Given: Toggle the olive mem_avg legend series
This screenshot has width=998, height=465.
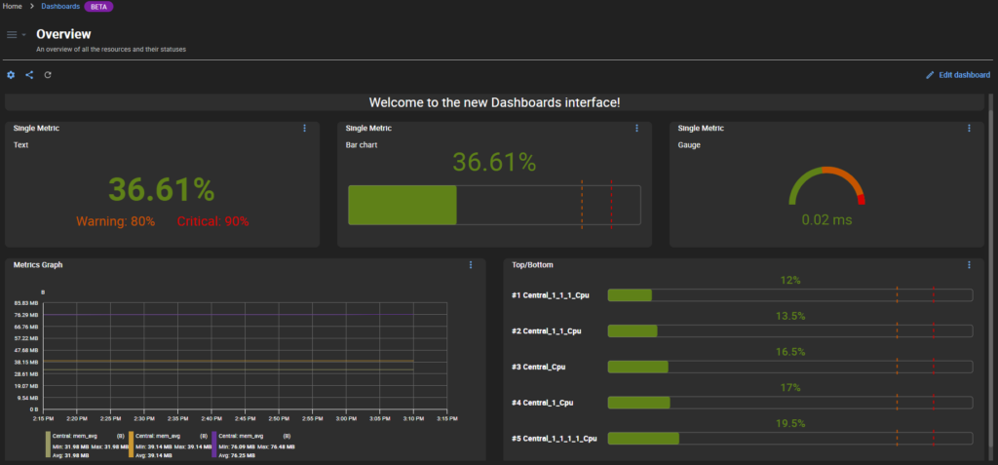Looking at the screenshot, I should point(86,444).
